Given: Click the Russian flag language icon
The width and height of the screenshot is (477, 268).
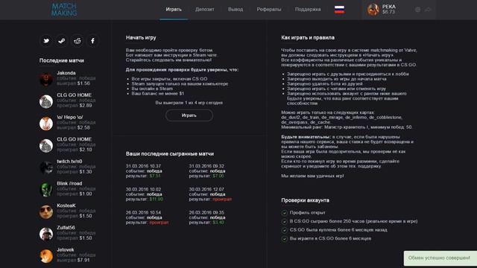Looking at the screenshot, I should pos(340,10).
